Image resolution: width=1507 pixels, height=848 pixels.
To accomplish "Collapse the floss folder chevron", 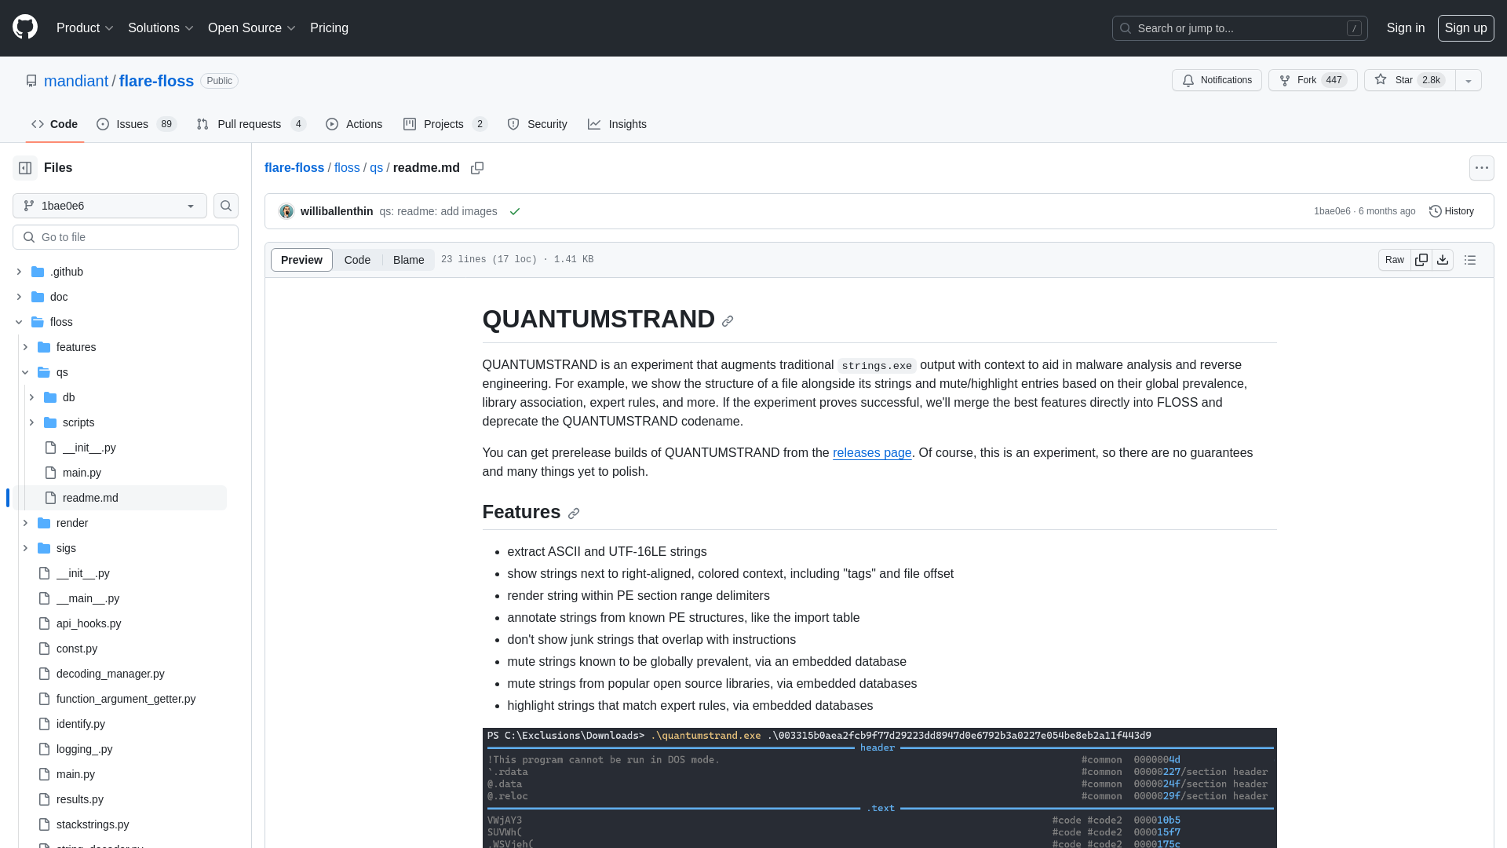I will tap(19, 322).
